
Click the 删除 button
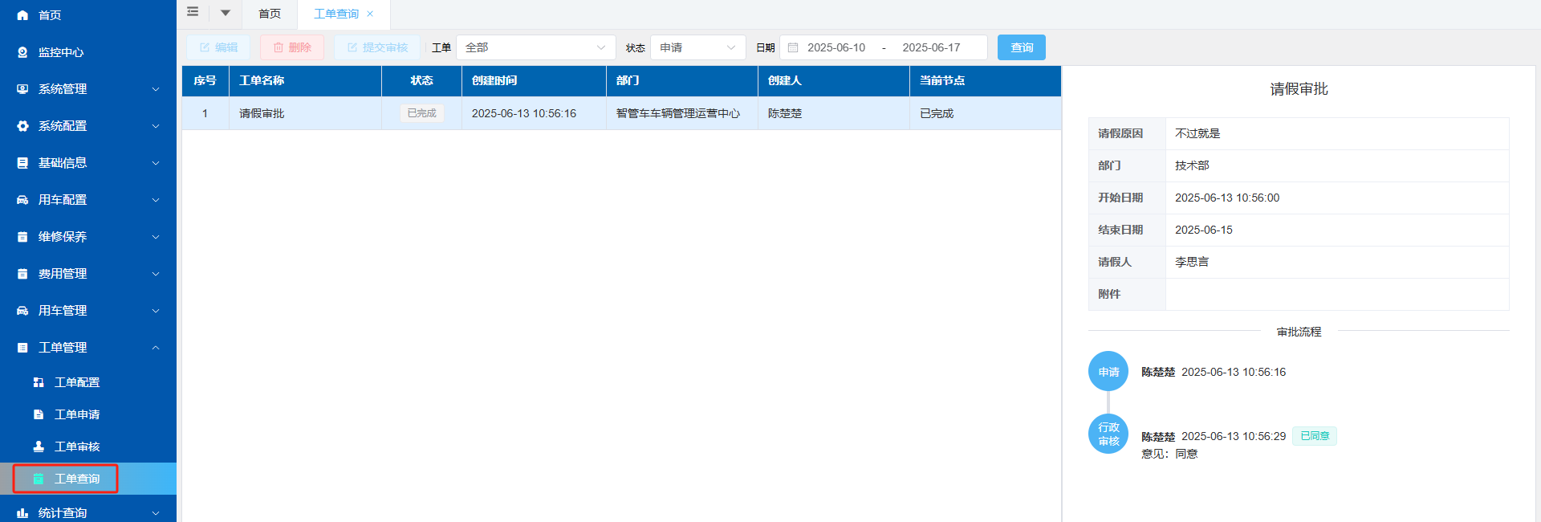pos(292,47)
